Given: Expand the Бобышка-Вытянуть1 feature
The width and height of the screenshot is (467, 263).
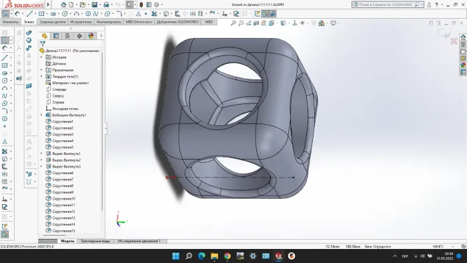Looking at the screenshot, I should [x=41, y=115].
